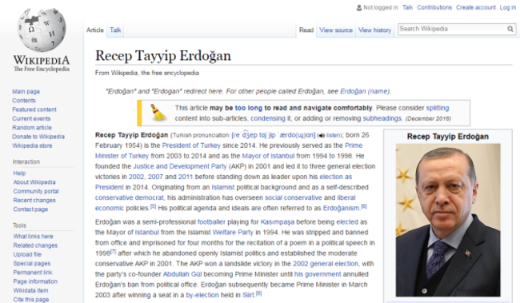Open Erdoğan's infobox portrait photo

(x=448, y=220)
